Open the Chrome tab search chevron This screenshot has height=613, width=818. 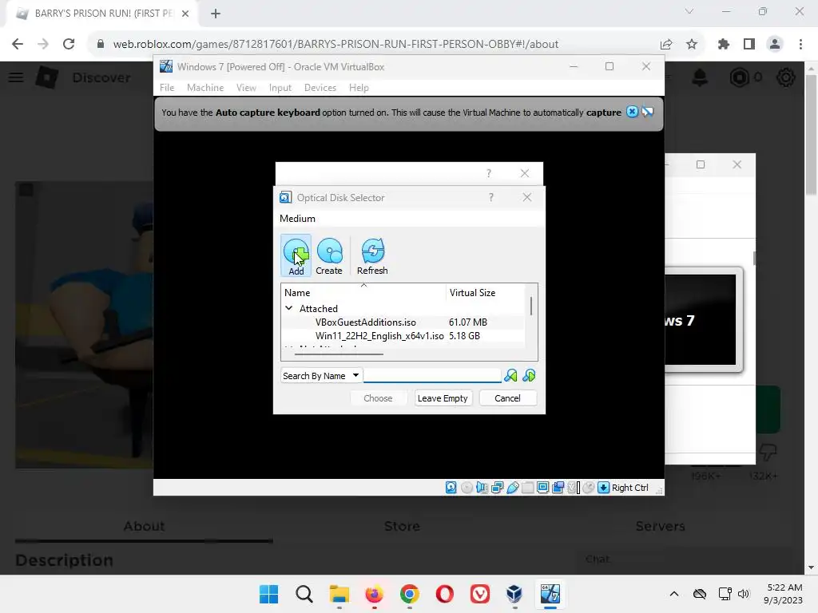[x=689, y=12]
